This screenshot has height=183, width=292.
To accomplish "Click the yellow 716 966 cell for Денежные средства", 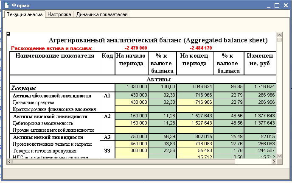I will (195, 103).
